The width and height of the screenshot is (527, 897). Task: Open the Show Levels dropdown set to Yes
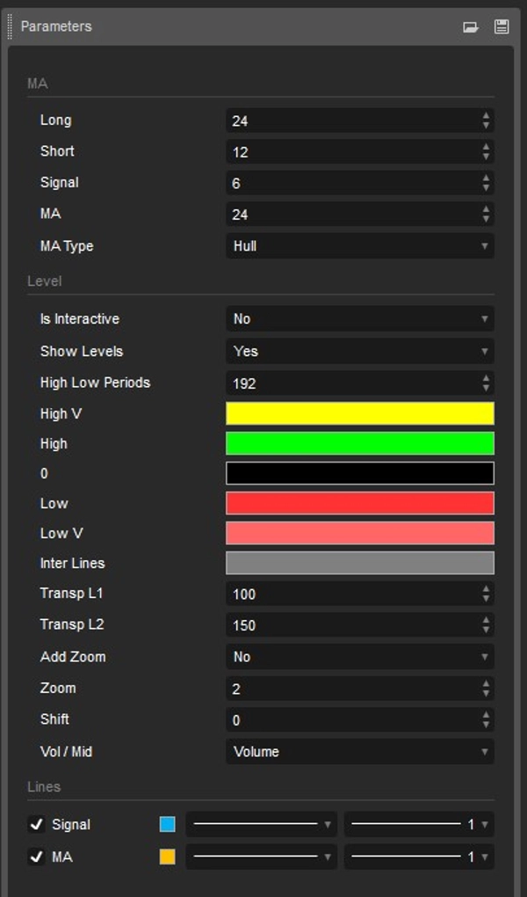[360, 351]
